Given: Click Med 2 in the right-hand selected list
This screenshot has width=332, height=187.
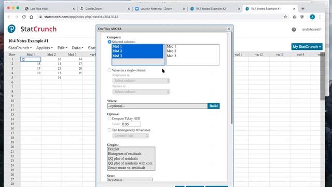Looking at the screenshot, I should (171, 51).
